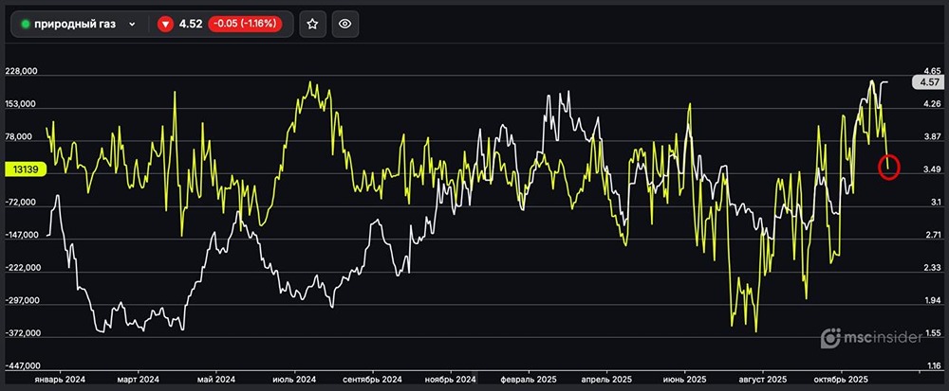
Task: Click the mscinsider logo icon
Action: [x=830, y=338]
